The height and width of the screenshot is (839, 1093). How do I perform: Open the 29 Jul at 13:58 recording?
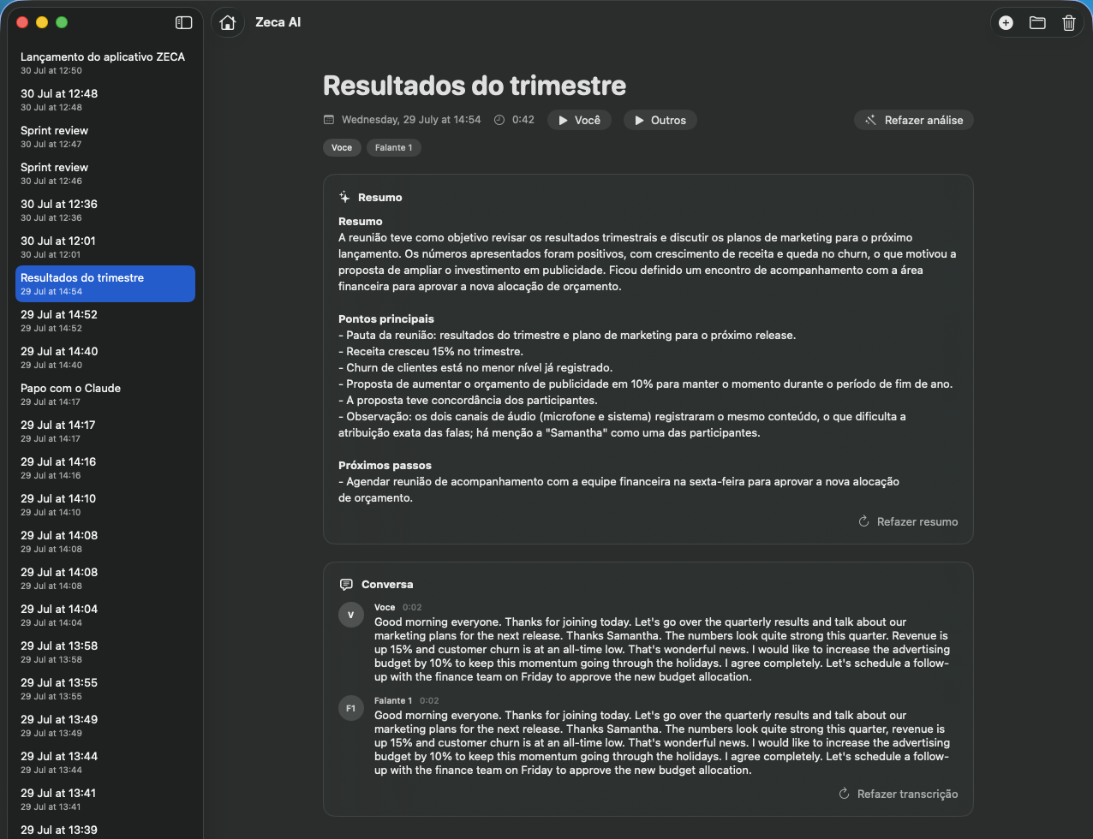[x=105, y=652]
